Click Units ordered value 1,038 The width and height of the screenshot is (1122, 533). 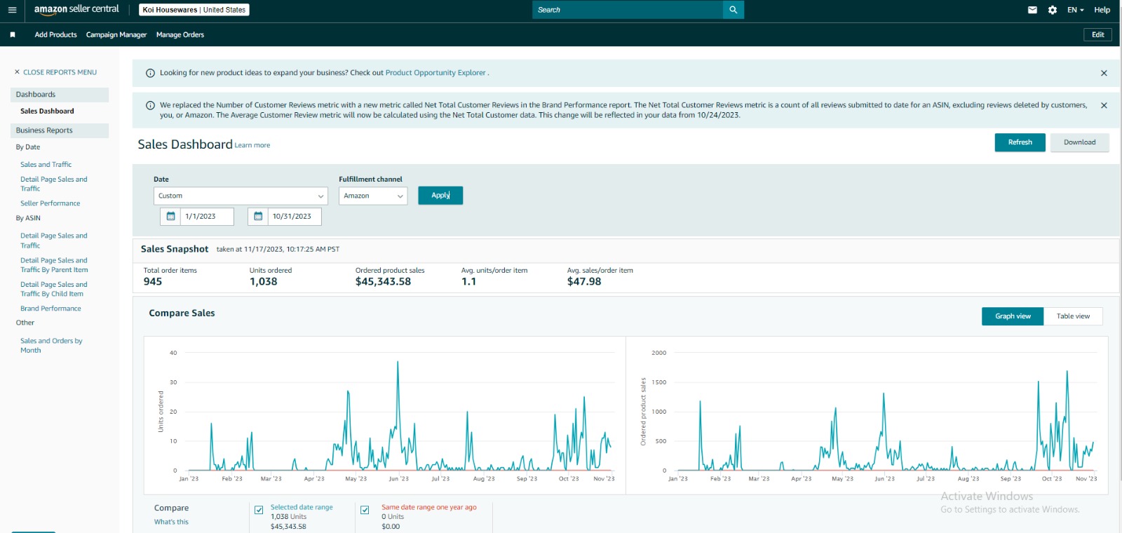(x=264, y=282)
